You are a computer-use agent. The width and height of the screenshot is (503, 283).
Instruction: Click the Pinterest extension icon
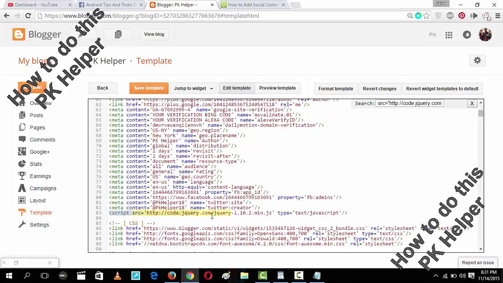(x=462, y=16)
